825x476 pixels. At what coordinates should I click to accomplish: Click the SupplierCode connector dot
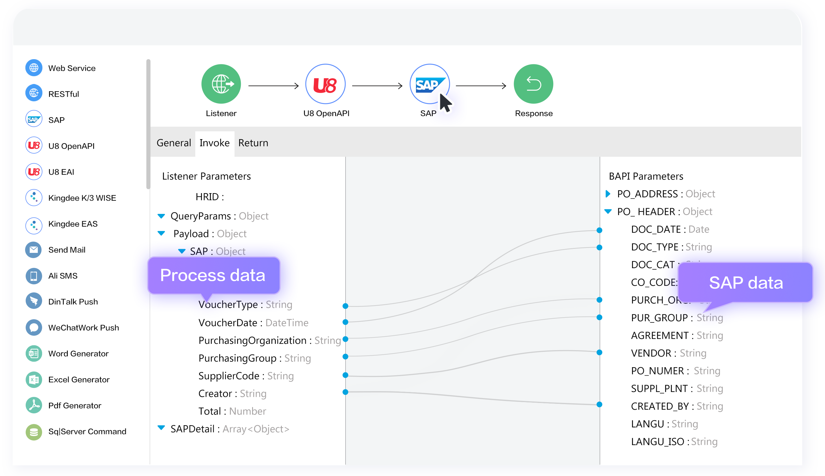point(345,375)
